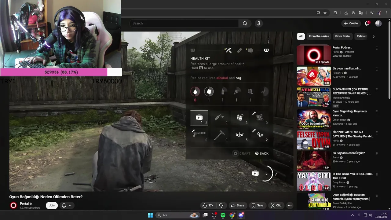Open YouTube notifications bell
This screenshot has width=391, height=220.
tap(367, 23)
